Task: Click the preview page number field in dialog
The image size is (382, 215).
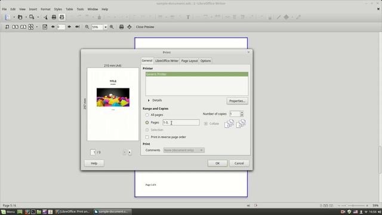Action: (93, 152)
